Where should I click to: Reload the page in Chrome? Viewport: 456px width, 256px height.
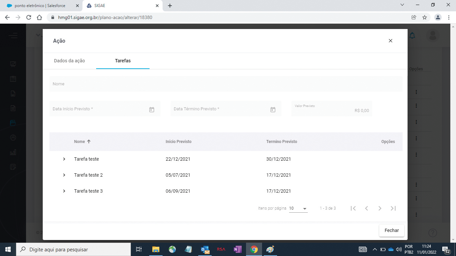tap(29, 17)
